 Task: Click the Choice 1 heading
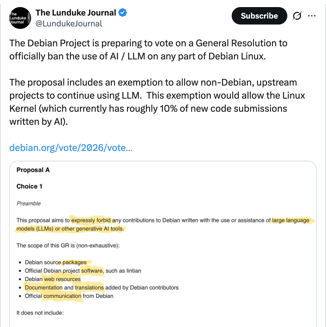pos(29,186)
